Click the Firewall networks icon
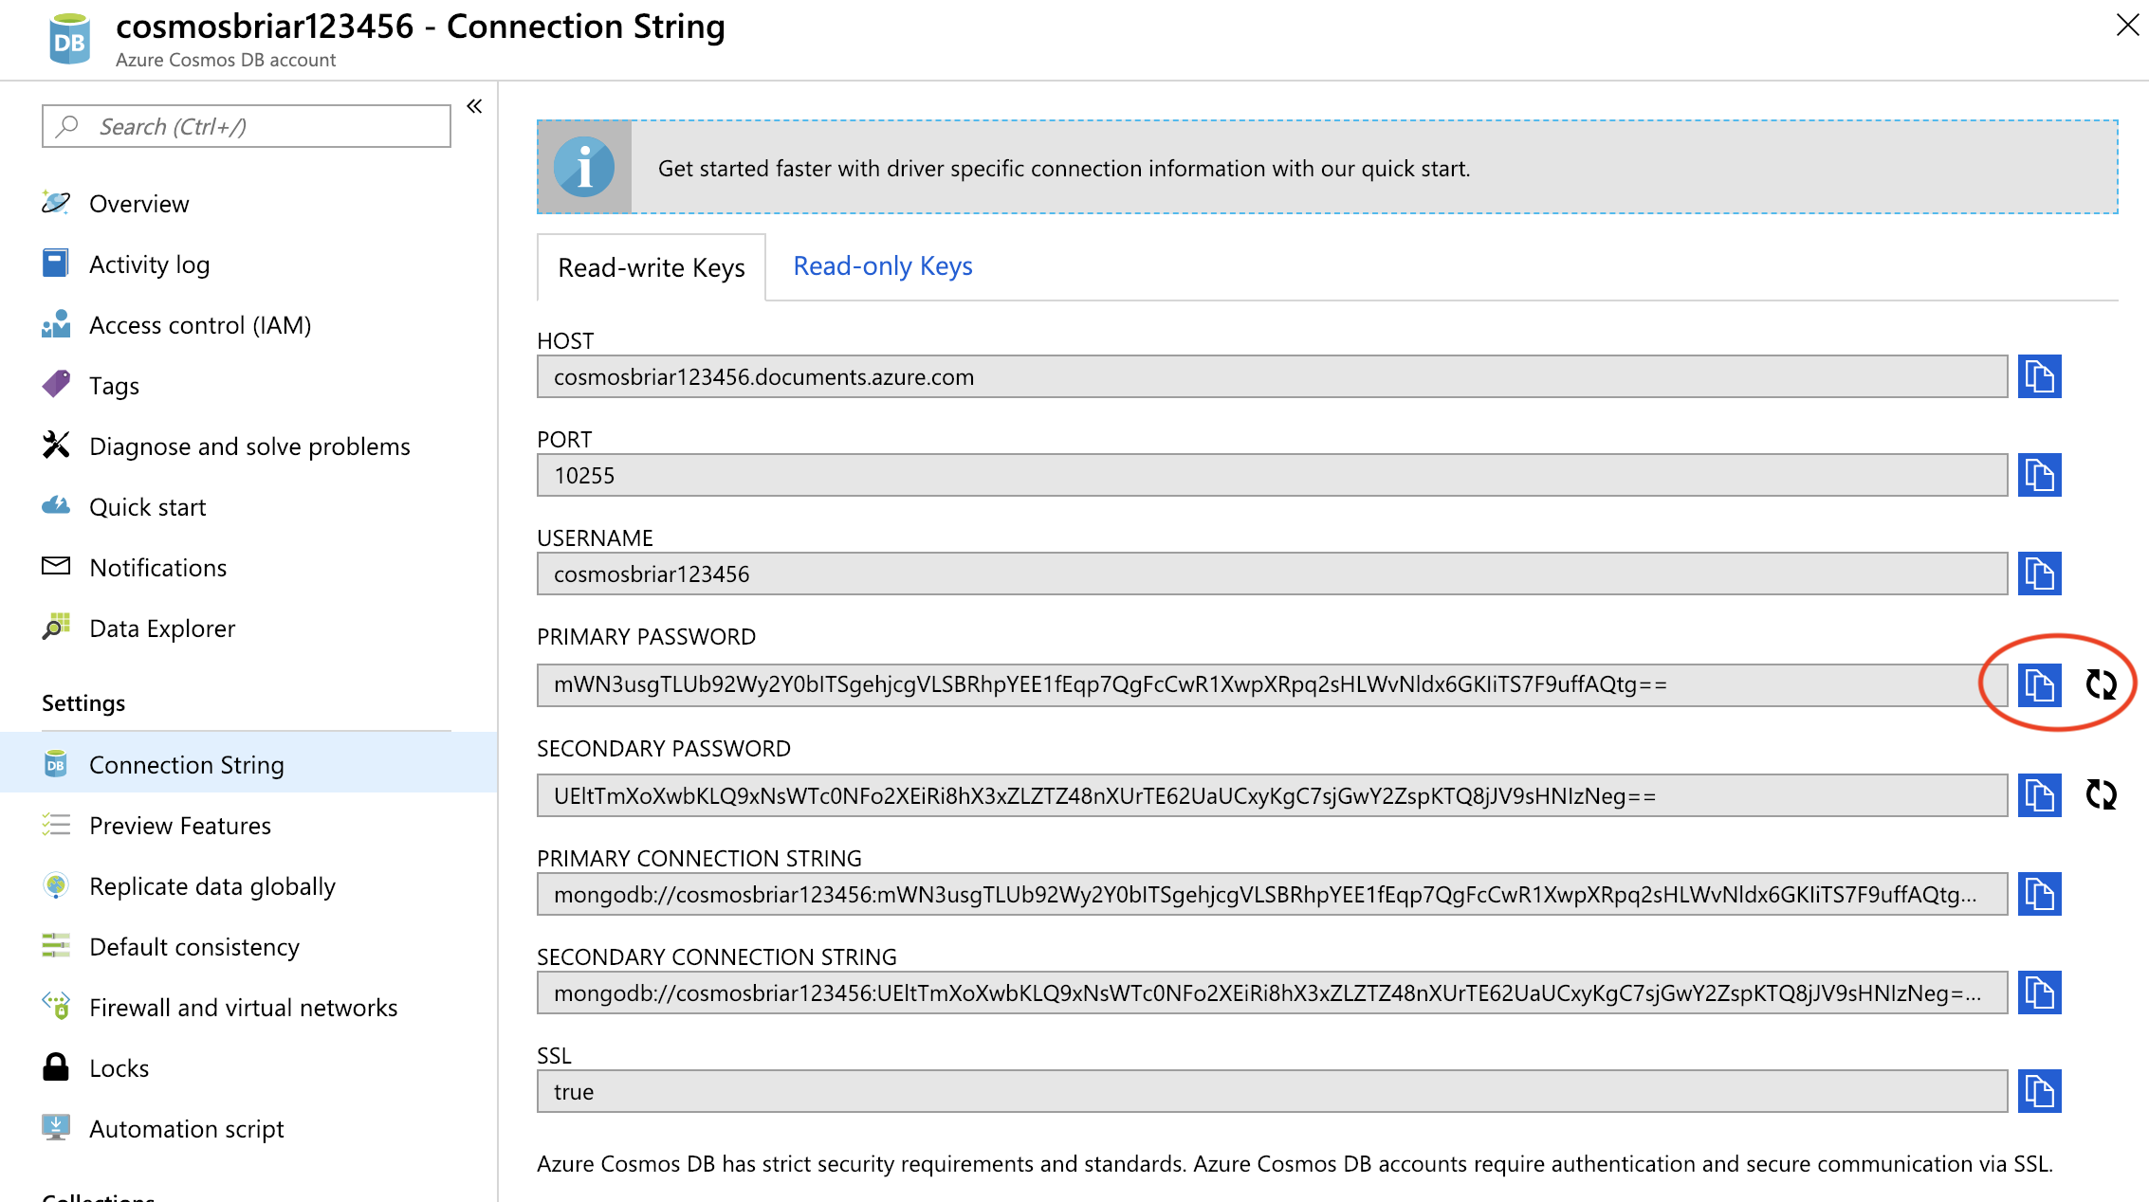This screenshot has width=2149, height=1202. [56, 1006]
